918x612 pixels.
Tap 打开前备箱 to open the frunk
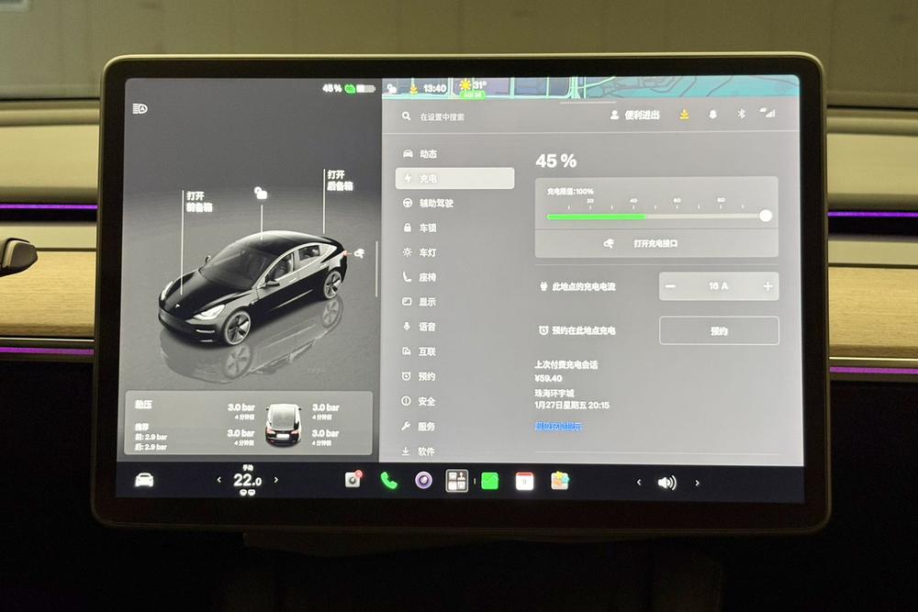[x=199, y=201]
